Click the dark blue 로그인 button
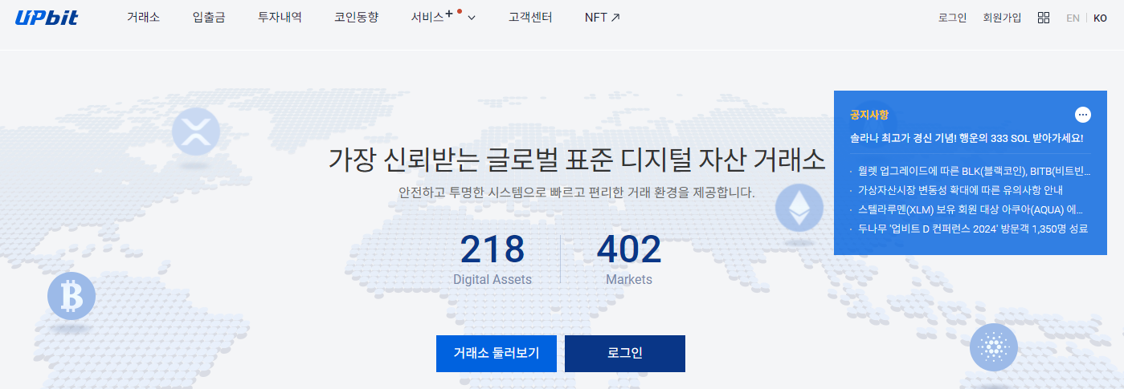Screen dimensions: 1124x389 625,354
